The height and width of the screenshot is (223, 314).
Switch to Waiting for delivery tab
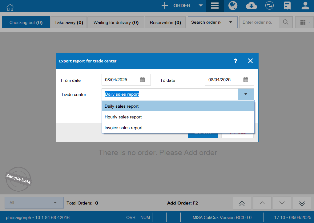[116, 22]
